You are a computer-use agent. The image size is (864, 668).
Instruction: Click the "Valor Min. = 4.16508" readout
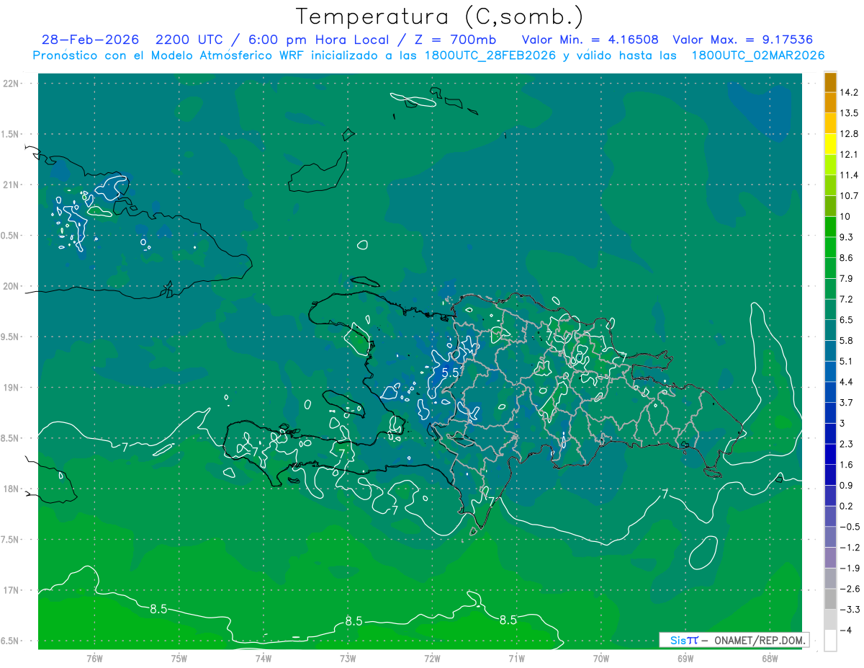coord(589,40)
